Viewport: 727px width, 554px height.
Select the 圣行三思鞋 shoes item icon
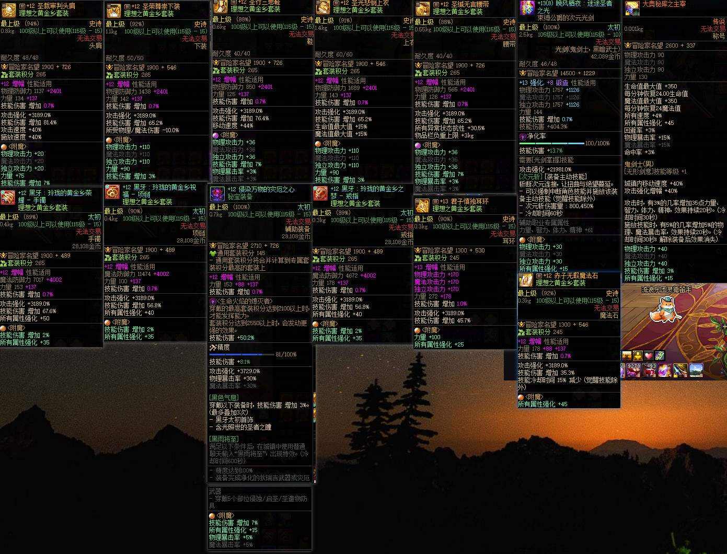tap(221, 6)
